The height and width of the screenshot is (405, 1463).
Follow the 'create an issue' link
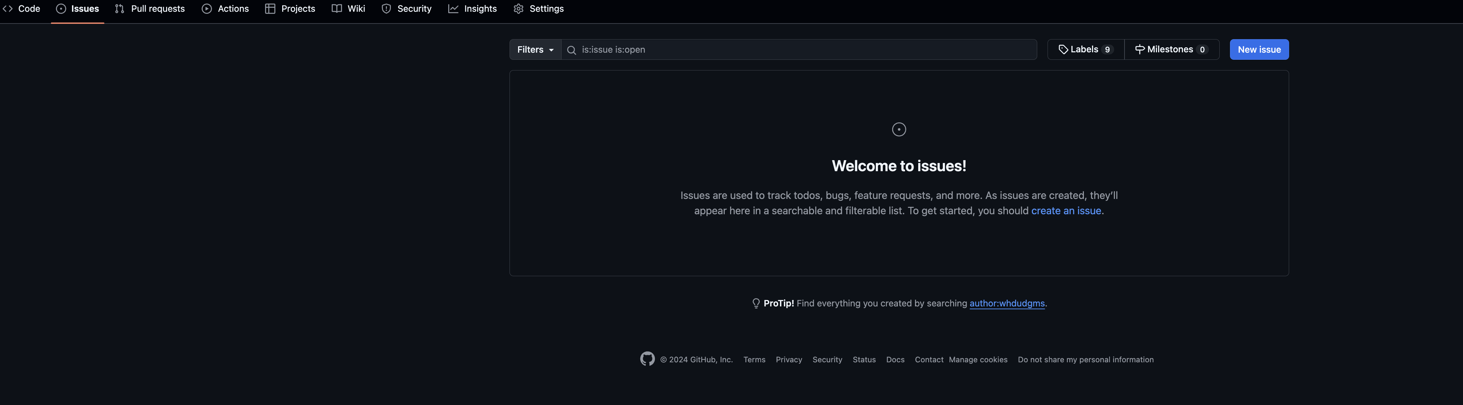click(x=1066, y=210)
